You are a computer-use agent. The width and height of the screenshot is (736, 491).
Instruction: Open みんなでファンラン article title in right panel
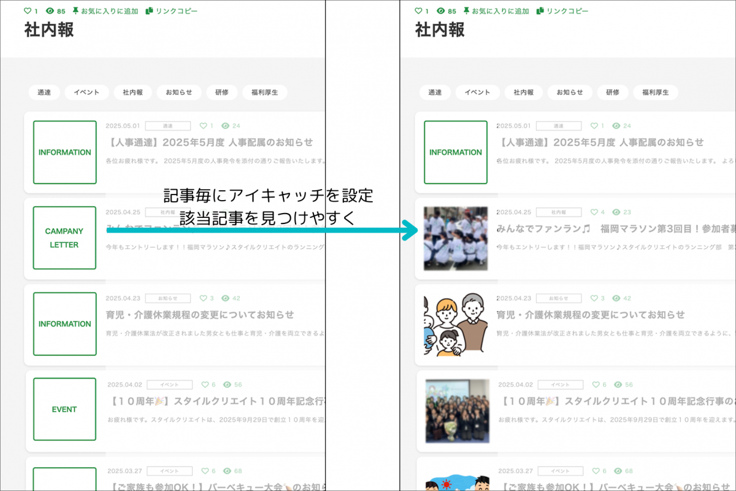616,229
